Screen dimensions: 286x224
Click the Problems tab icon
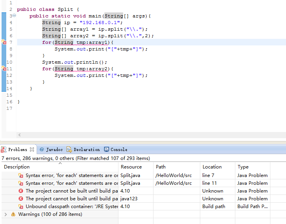[4, 149]
